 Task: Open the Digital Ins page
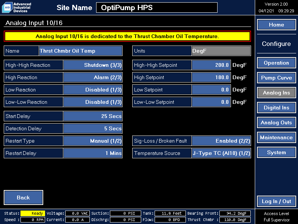(x=276, y=108)
